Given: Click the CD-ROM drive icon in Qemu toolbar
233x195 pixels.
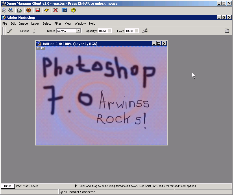Looking at the screenshot, I should pyautogui.click(x=4, y=10).
